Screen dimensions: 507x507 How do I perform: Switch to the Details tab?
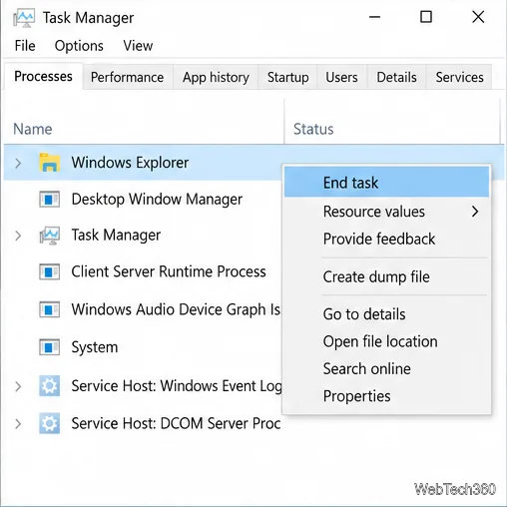point(396,77)
